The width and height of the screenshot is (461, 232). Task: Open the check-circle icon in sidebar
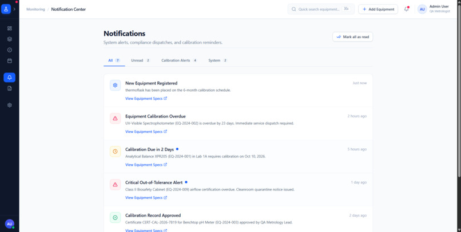9,50
